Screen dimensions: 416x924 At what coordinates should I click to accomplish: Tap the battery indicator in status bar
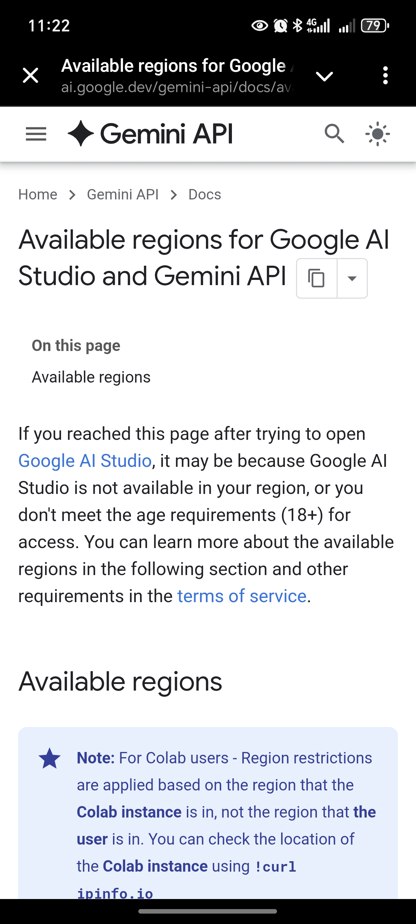pyautogui.click(x=375, y=26)
